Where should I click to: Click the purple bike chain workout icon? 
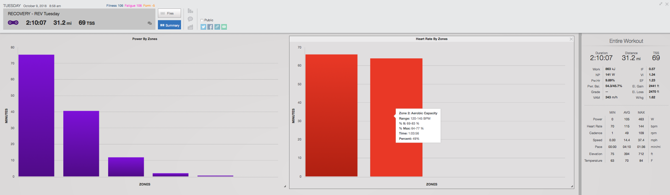(13, 23)
